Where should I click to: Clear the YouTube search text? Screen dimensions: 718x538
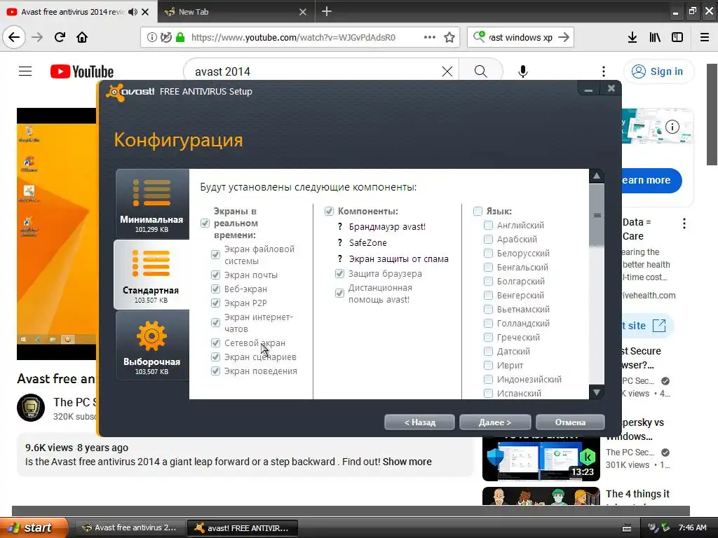pos(447,71)
